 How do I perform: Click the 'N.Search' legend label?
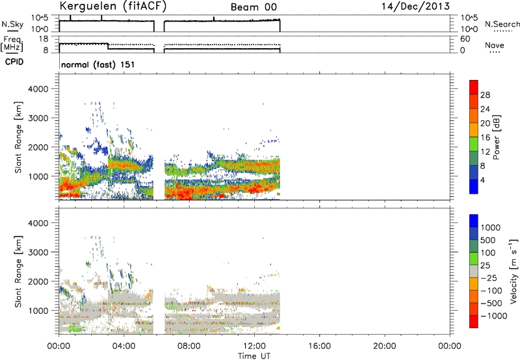click(x=502, y=24)
